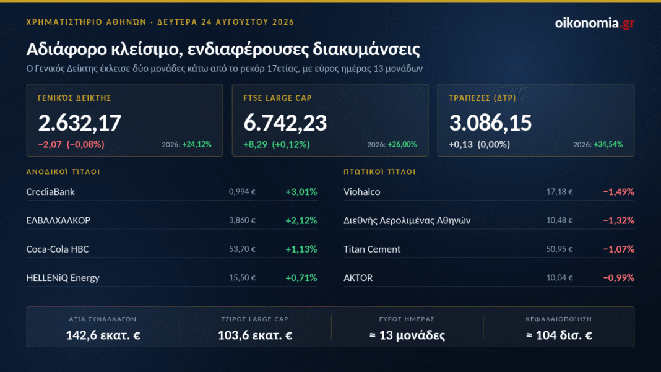This screenshot has width=661, height=372.
Task: Click the 'Γενικός Δείκτης' card label
Action: tap(74, 98)
